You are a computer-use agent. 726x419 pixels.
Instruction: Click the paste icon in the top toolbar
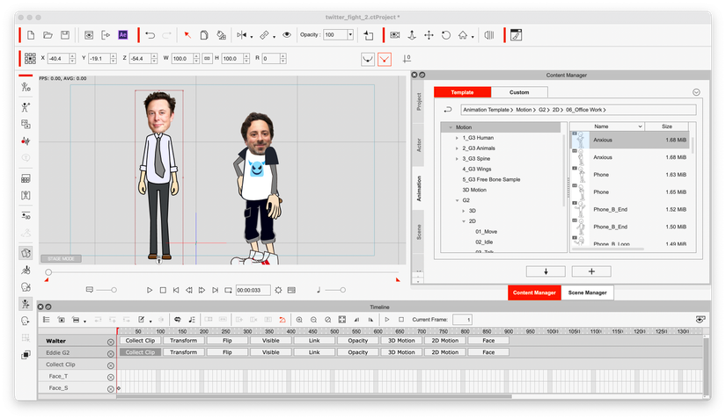[221, 35]
